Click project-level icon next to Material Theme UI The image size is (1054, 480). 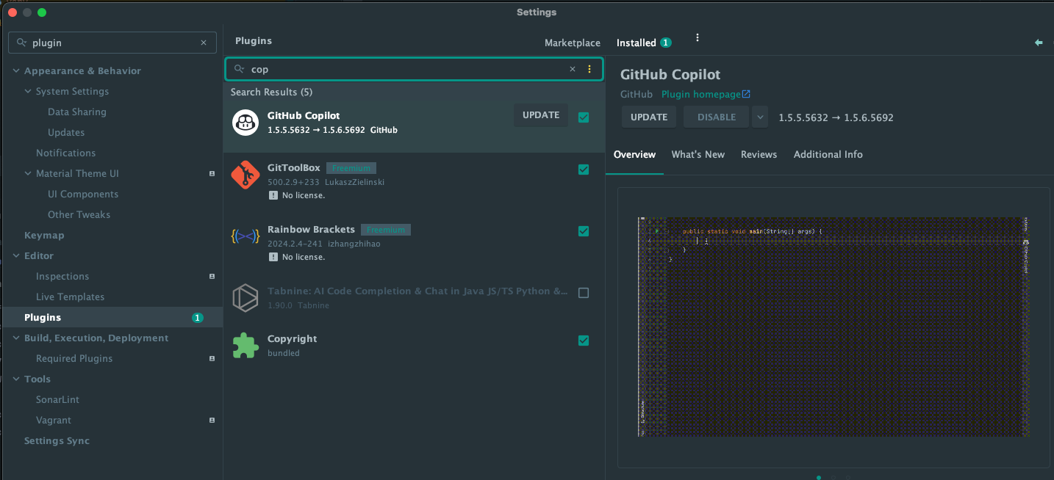click(x=212, y=173)
